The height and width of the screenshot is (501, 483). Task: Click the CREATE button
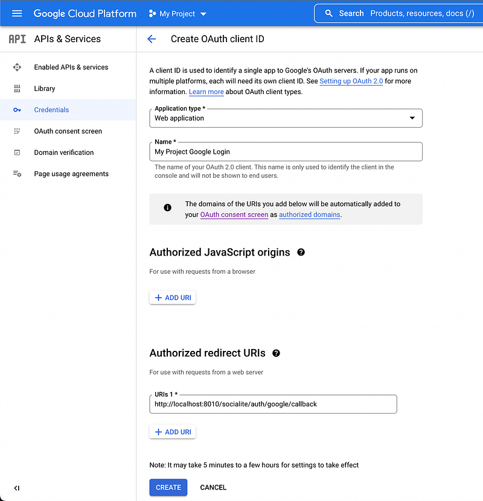pyautogui.click(x=168, y=487)
